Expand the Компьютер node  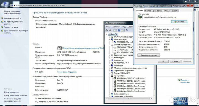click(110, 60)
